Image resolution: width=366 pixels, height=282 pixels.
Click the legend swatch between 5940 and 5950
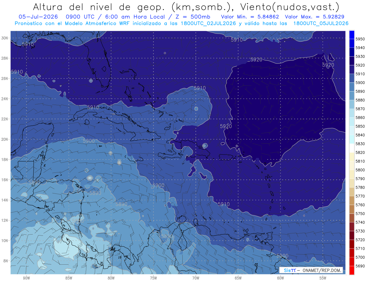tap(352, 44)
